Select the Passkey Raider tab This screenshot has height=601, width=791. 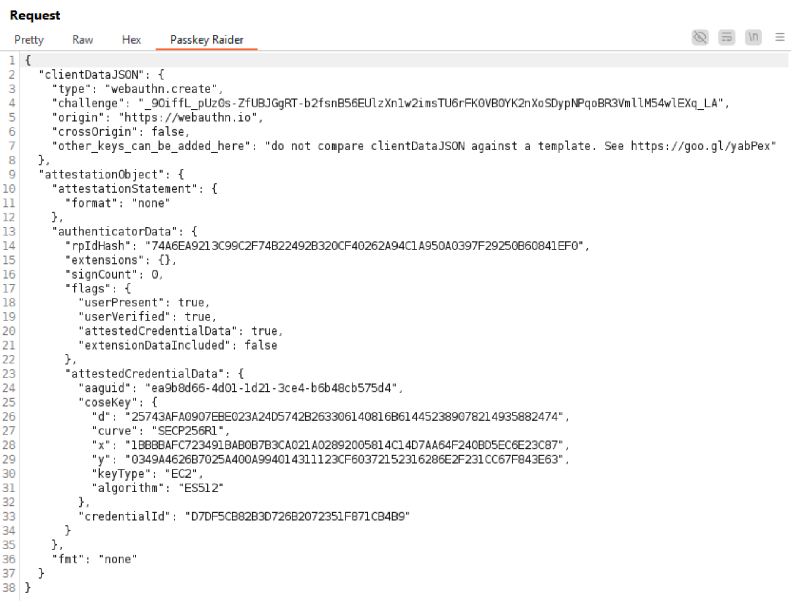tap(207, 40)
